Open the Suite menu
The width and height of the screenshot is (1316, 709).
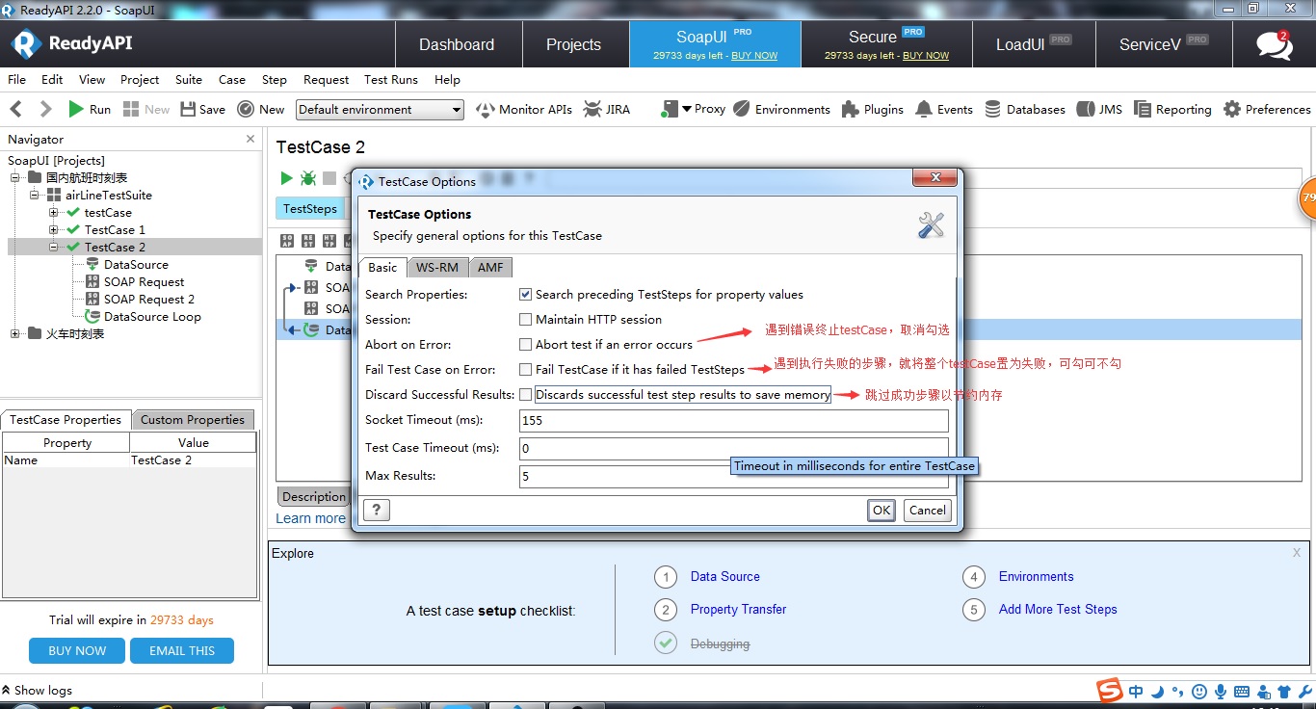click(189, 80)
